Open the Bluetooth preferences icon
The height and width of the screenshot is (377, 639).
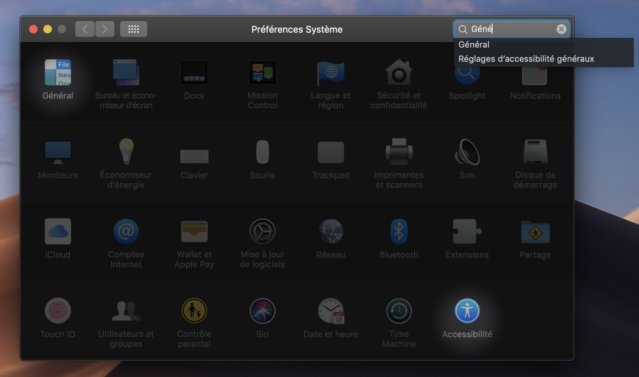(399, 232)
